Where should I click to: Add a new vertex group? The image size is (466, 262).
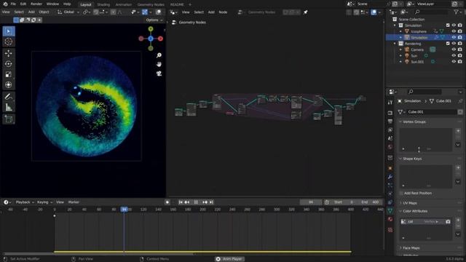tap(458, 131)
